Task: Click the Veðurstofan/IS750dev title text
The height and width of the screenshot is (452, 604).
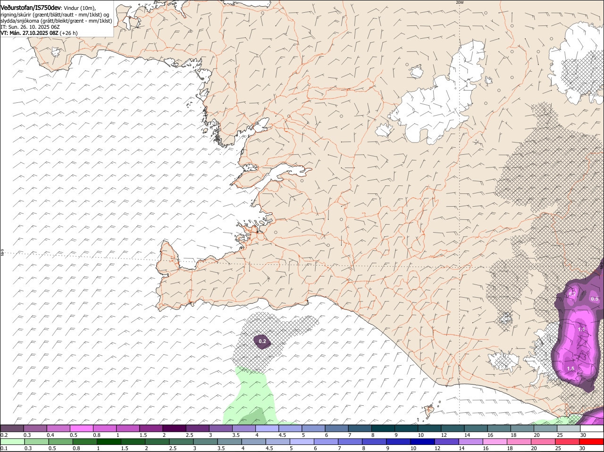Action: [31, 8]
